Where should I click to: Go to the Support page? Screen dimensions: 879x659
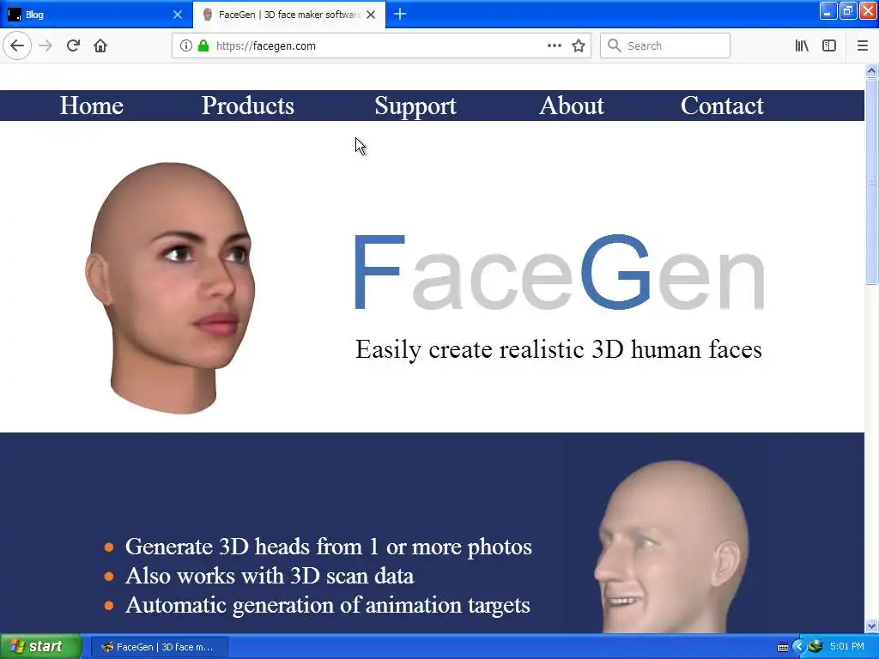click(415, 106)
